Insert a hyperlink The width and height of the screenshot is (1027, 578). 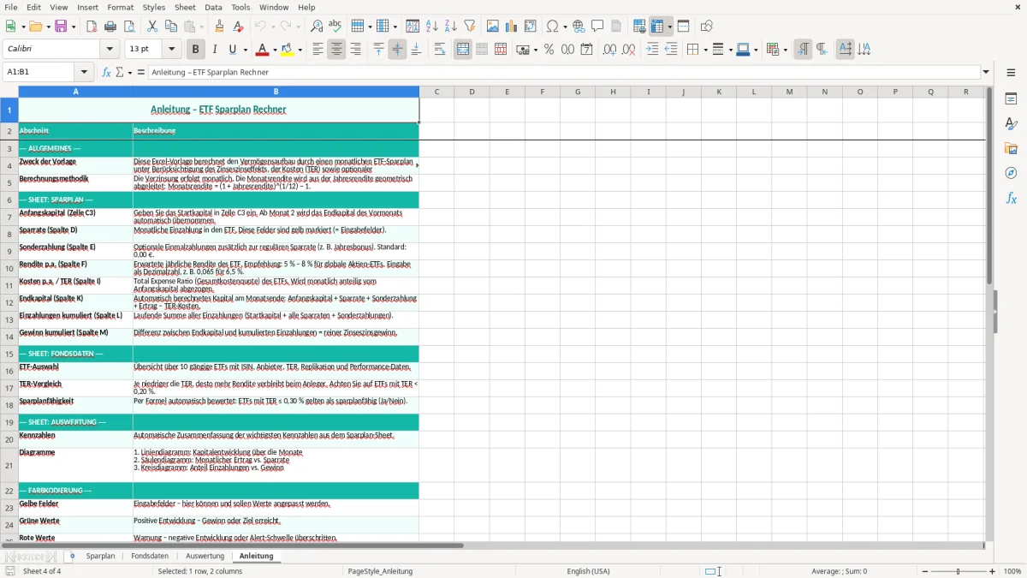(579, 27)
